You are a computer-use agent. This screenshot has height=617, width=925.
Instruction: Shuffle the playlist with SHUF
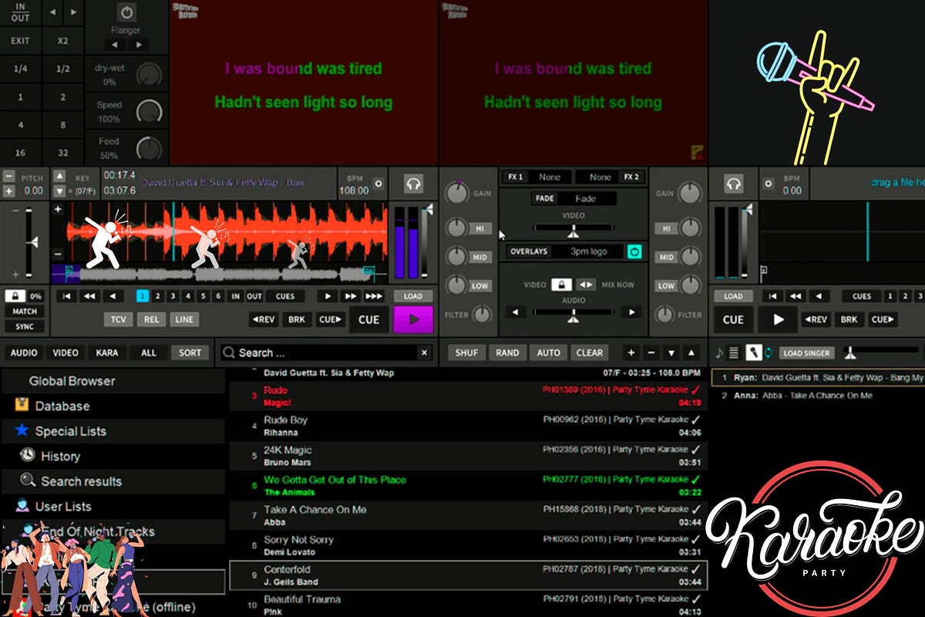[466, 352]
